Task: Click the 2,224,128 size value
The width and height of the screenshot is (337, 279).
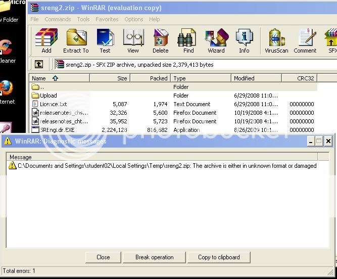Action: [x=114, y=130]
